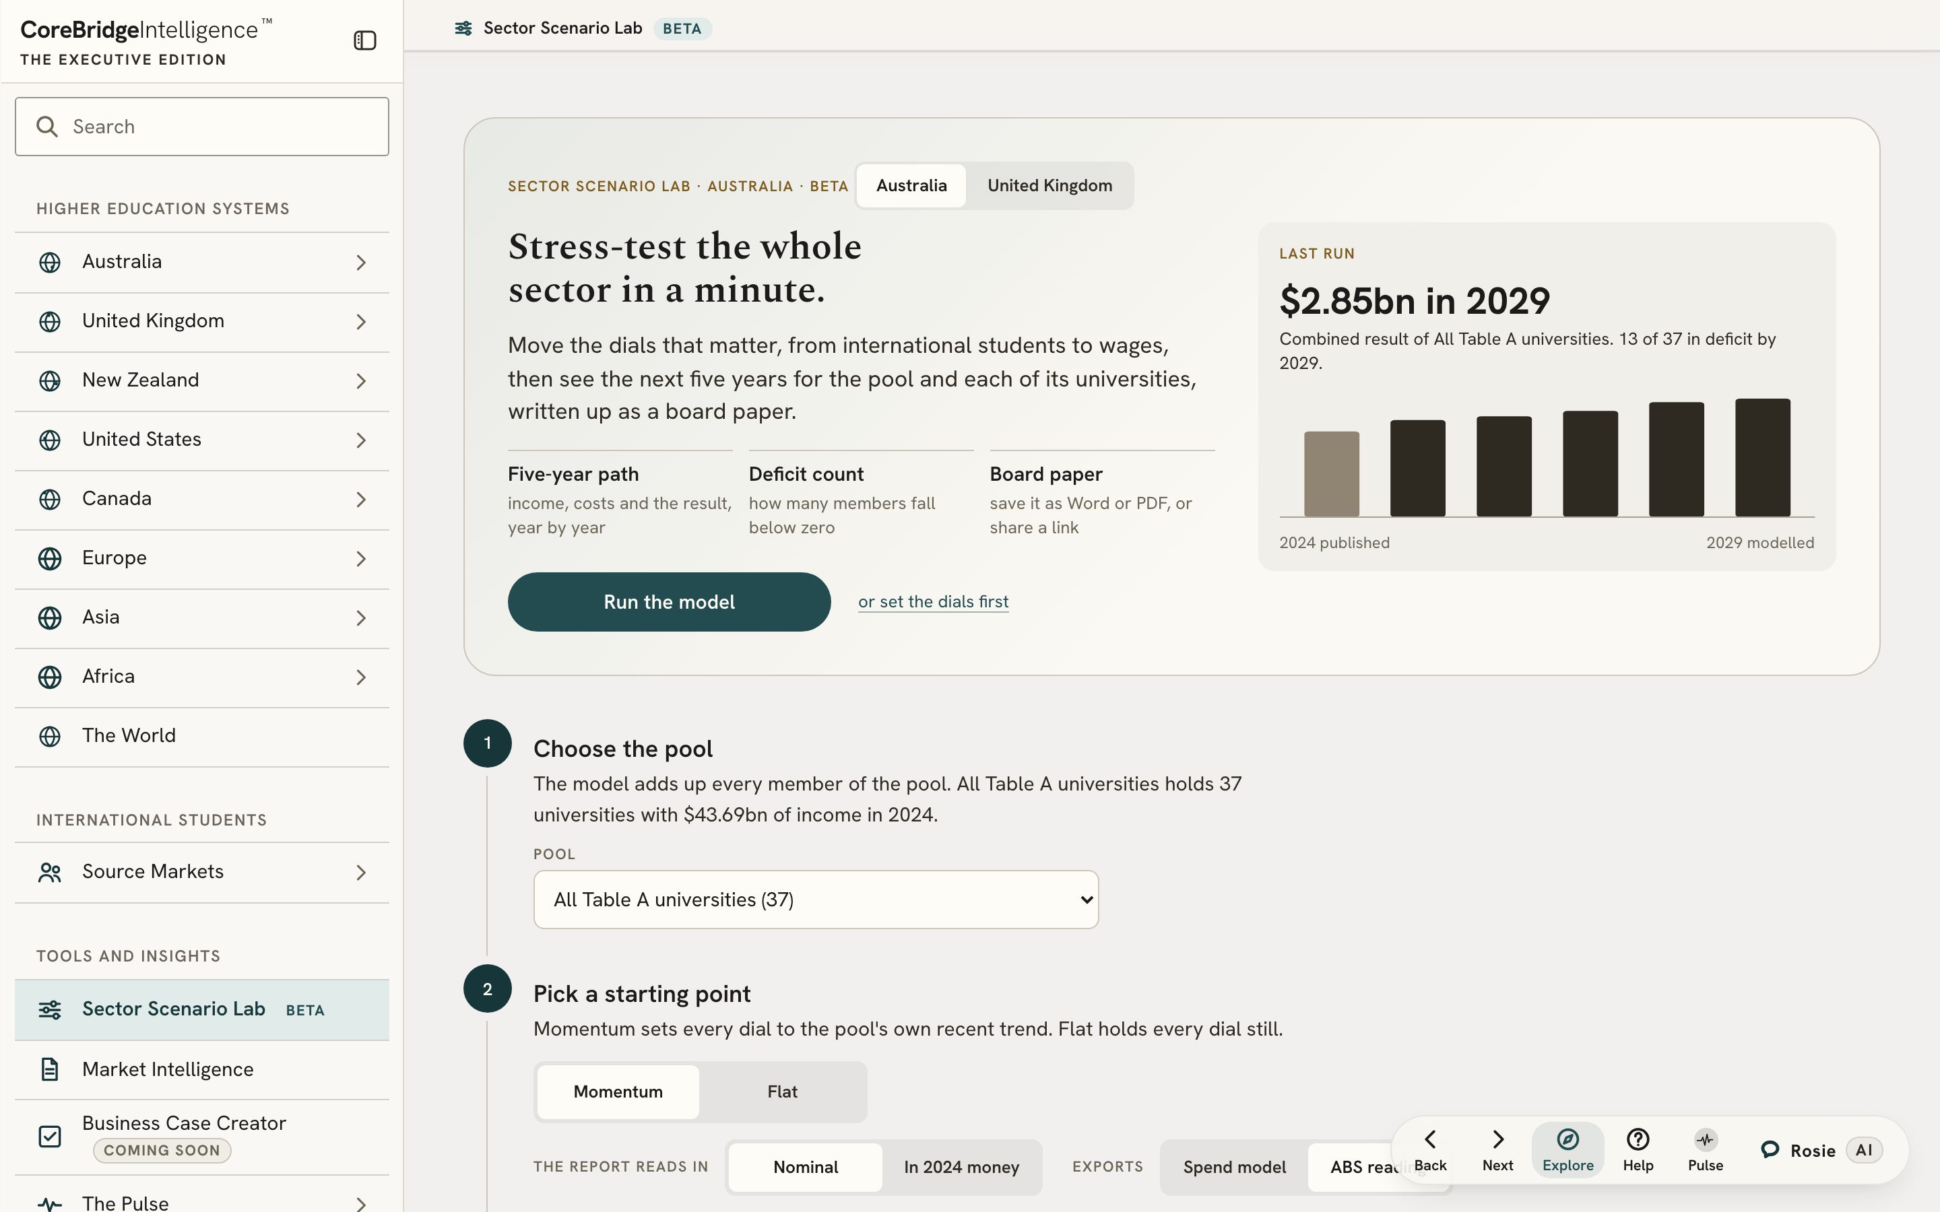Follow the 'or set the dials first' link
The height and width of the screenshot is (1212, 1940).
933,602
